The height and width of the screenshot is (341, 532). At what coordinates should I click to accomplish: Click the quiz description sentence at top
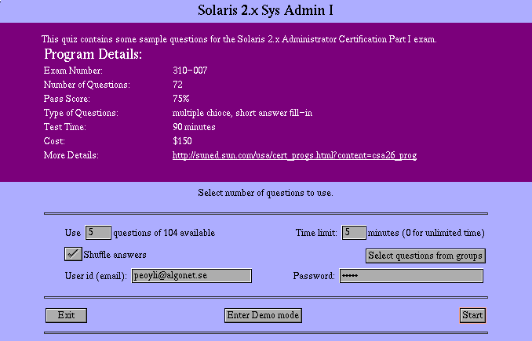pyautogui.click(x=239, y=39)
